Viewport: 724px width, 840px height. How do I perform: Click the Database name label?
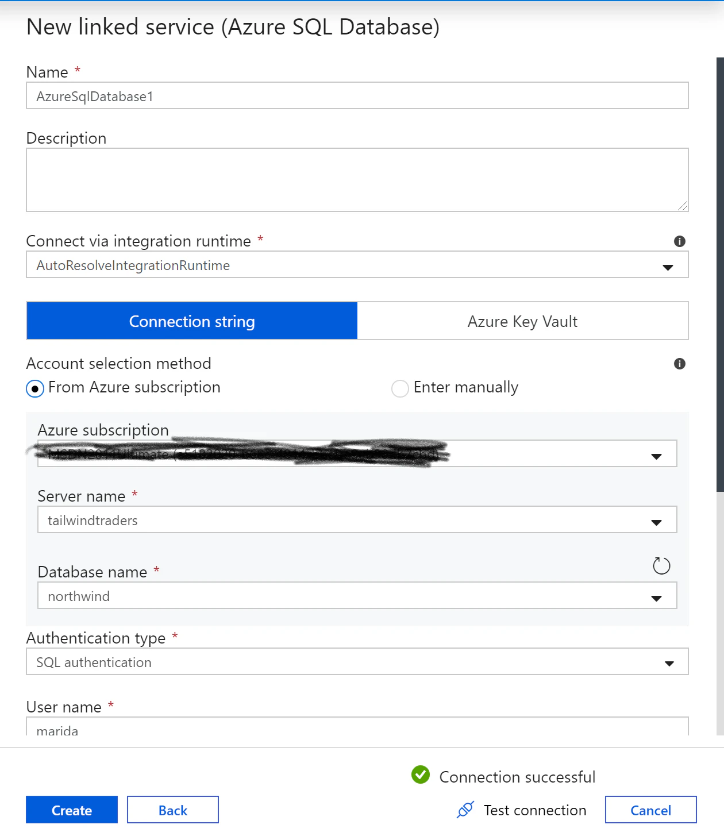click(93, 572)
